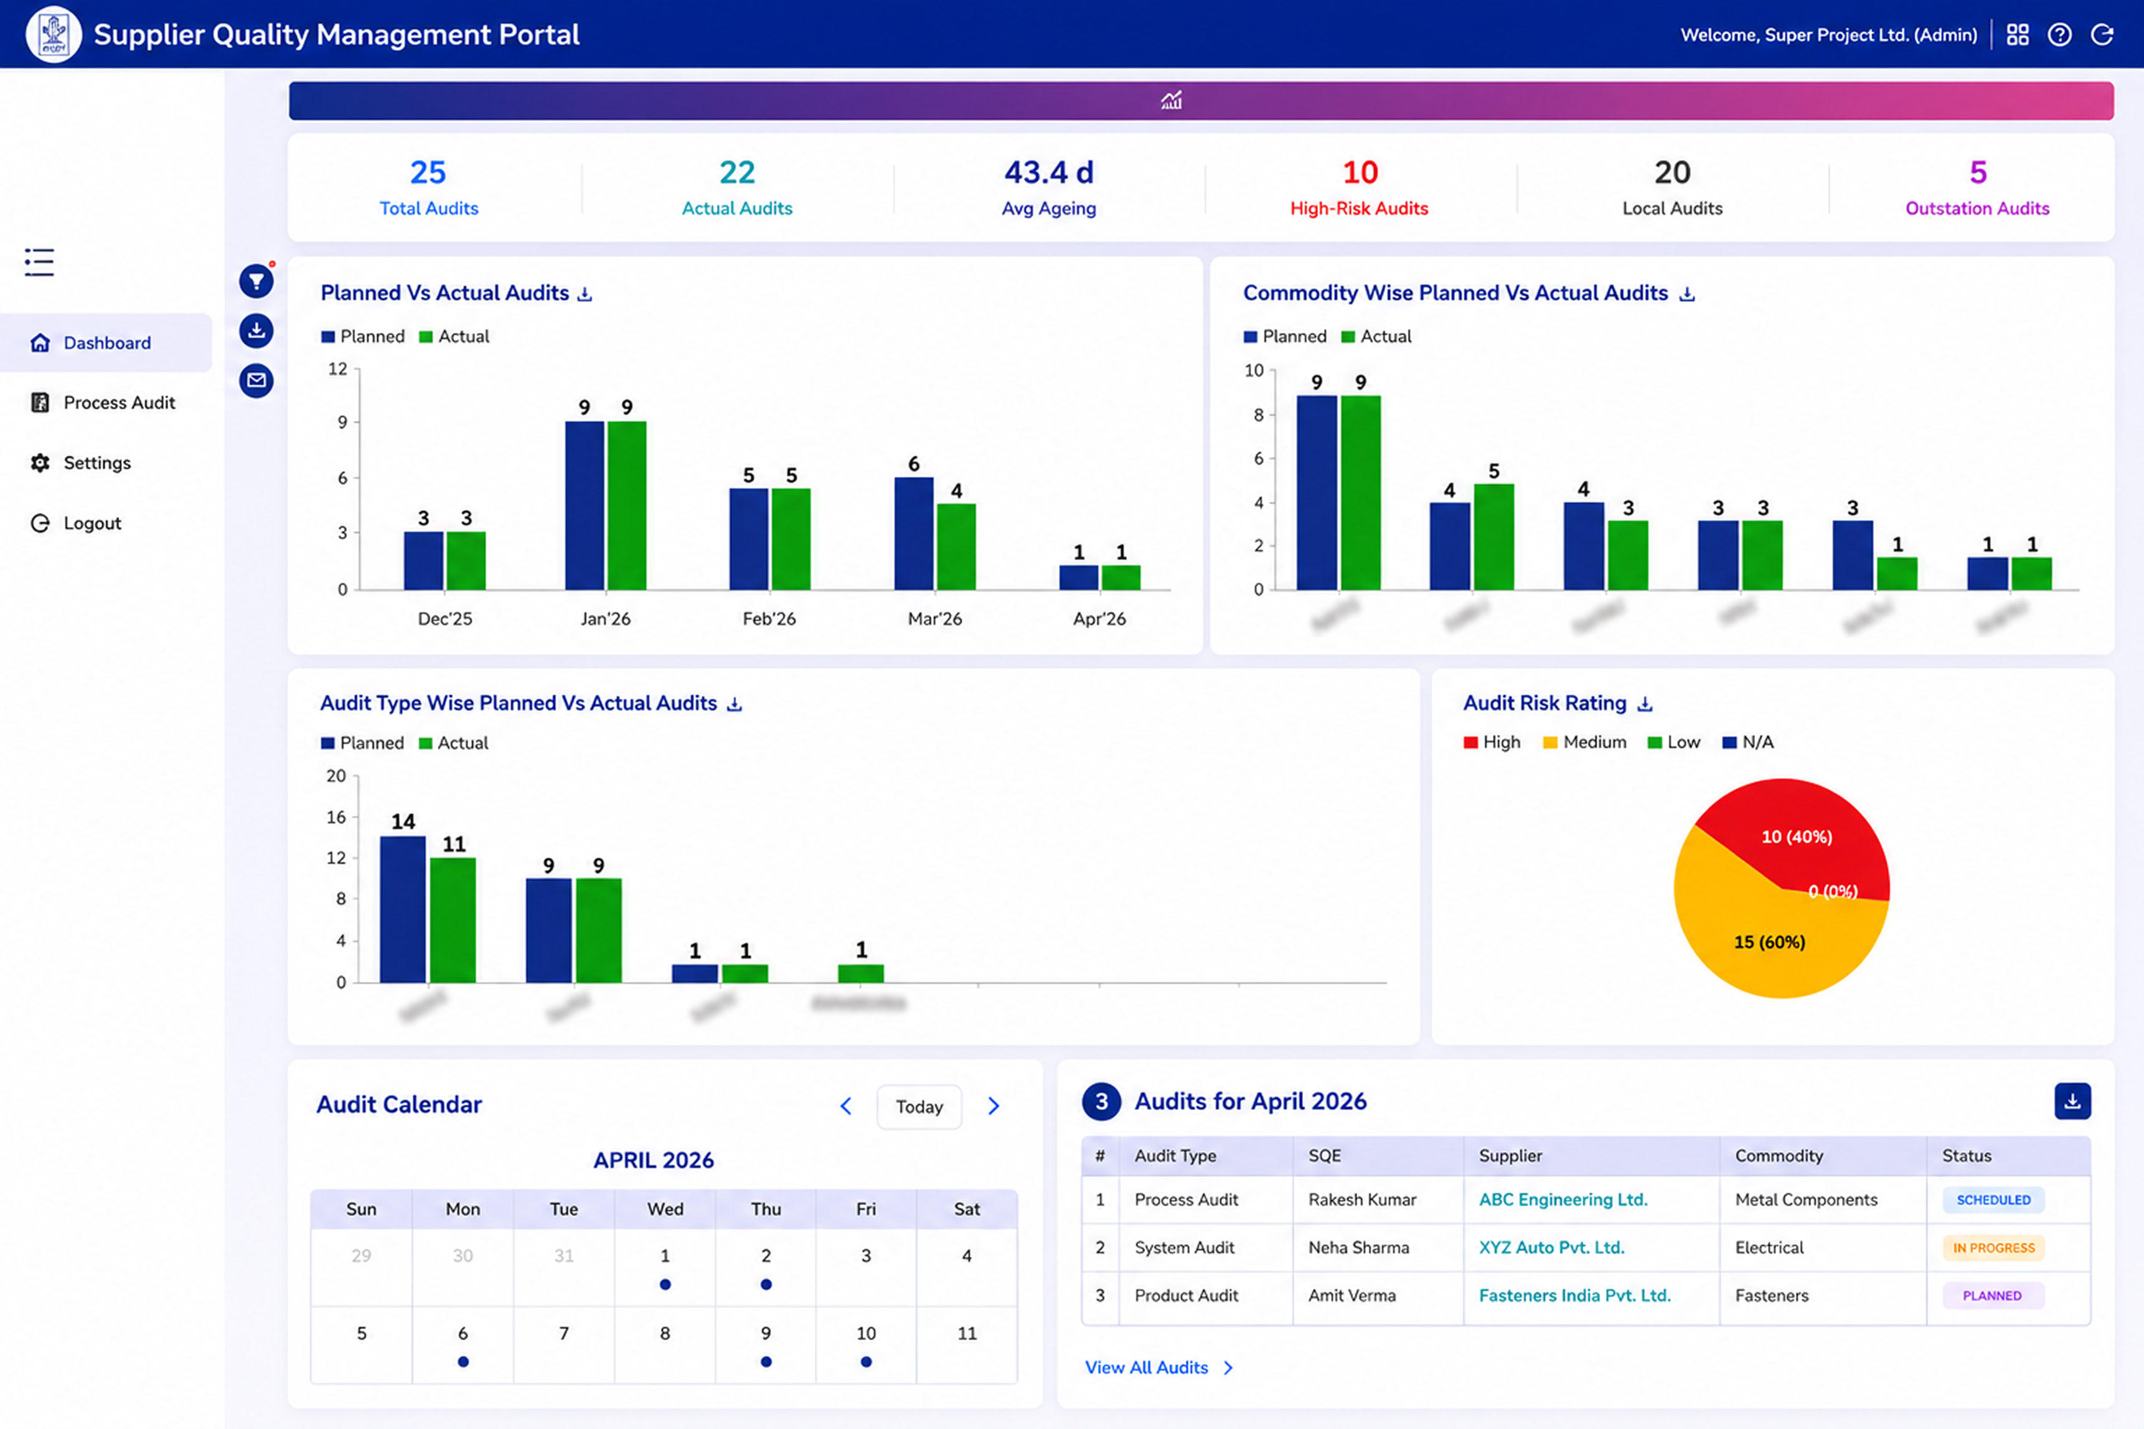This screenshot has height=1429, width=2144.
Task: Toggle the Planned legend in Commodity chart
Action: (x=1284, y=336)
